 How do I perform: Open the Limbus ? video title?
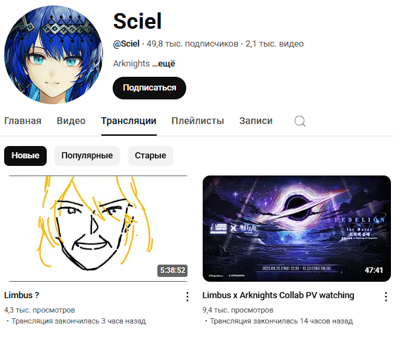click(x=21, y=295)
